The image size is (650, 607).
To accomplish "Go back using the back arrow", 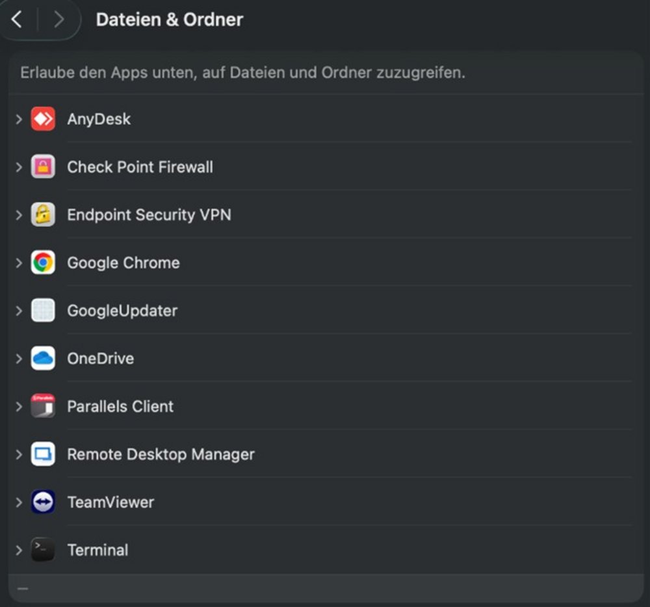I will pos(18,19).
